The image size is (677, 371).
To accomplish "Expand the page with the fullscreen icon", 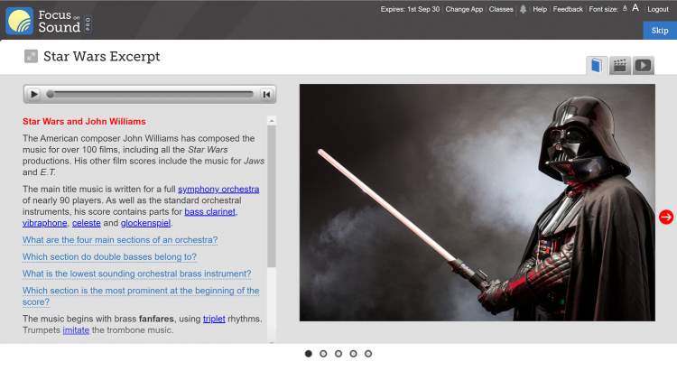I will 31,56.
